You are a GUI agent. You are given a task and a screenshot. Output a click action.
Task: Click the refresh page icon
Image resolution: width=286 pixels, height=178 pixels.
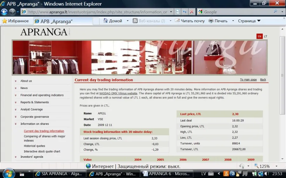(185, 12)
